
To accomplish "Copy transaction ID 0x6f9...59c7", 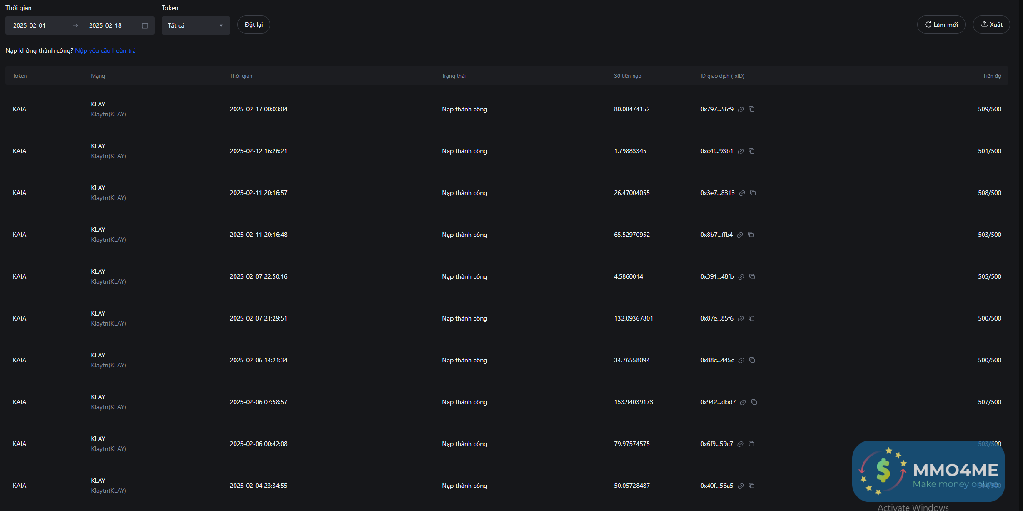I will pyautogui.click(x=751, y=444).
